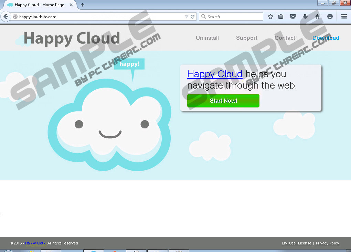351x252 pixels.
Task: Bookmark this page with the star icon
Action: click(270, 16)
